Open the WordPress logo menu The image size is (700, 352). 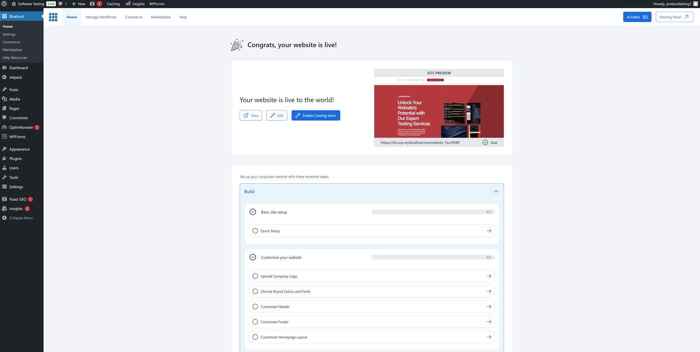[x=4, y=4]
